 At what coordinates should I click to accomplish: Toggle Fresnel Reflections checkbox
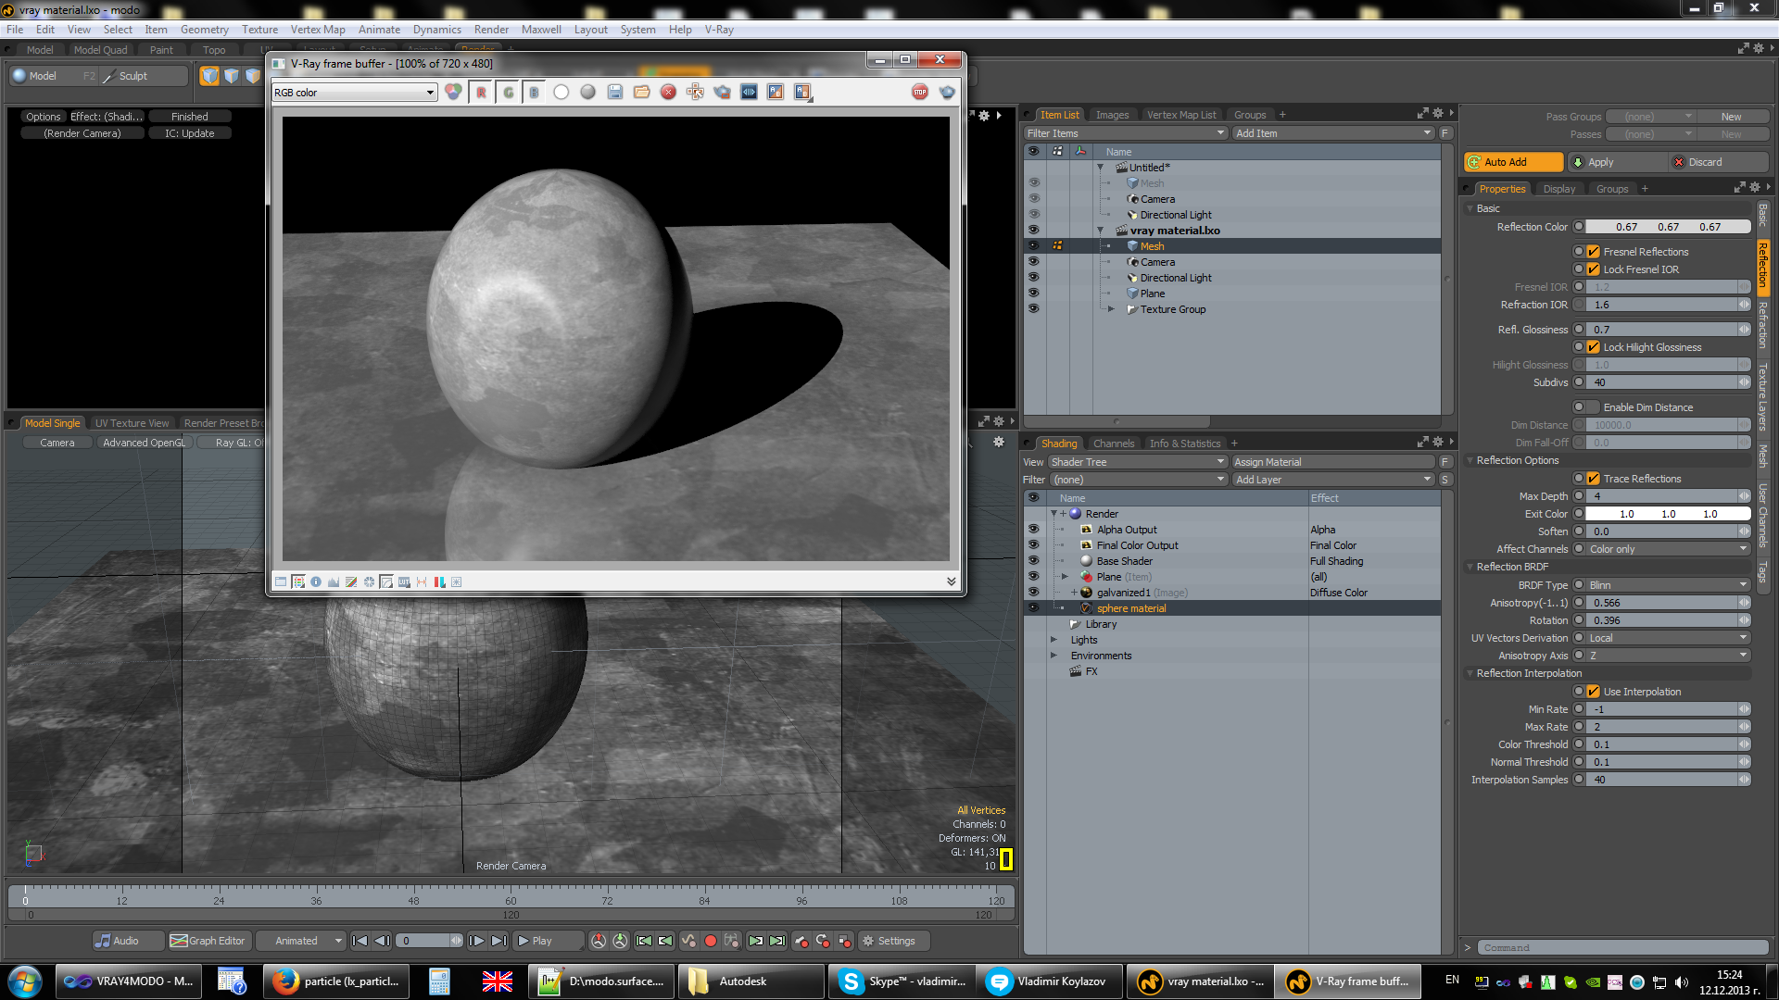point(1594,252)
